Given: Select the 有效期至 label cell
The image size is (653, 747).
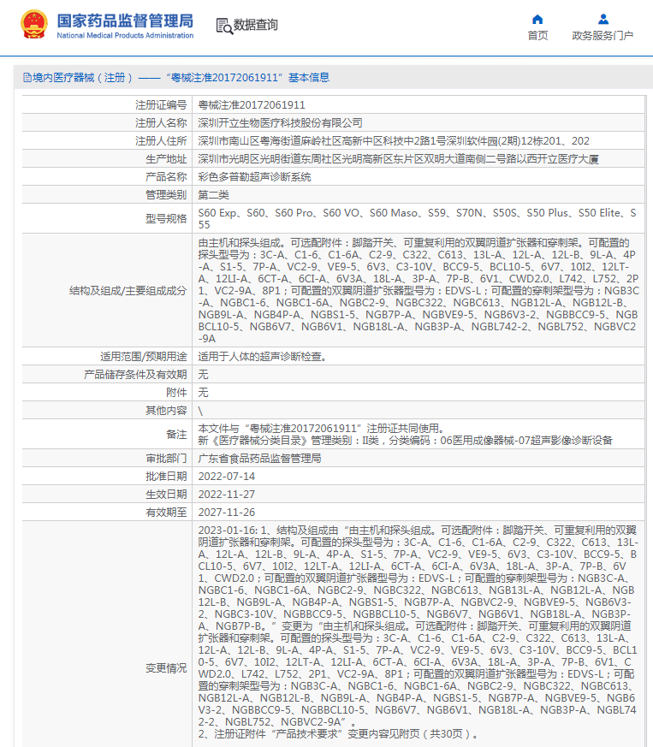Looking at the screenshot, I should pos(107,513).
